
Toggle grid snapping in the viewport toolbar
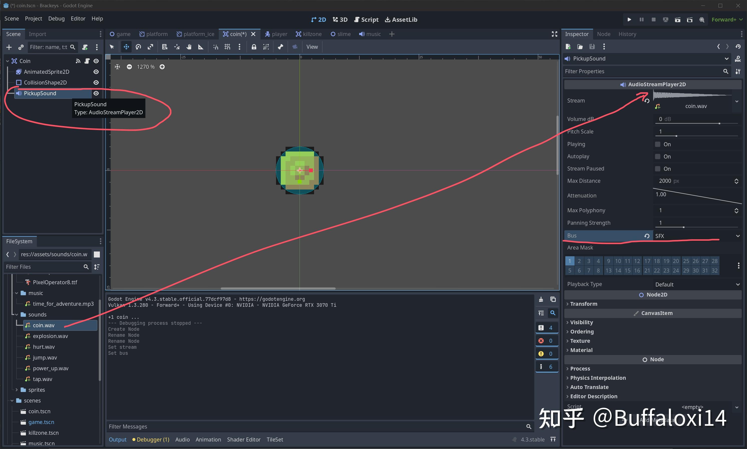point(227,47)
